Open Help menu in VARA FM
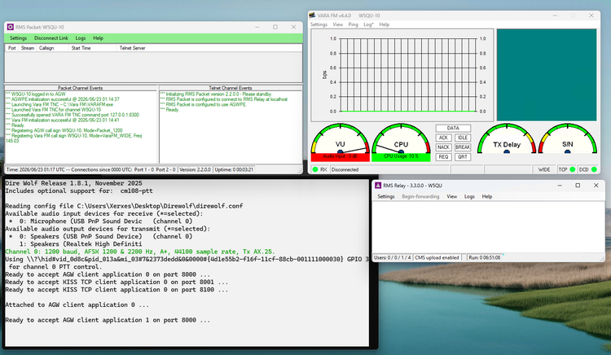The width and height of the screenshot is (611, 355). click(x=385, y=24)
